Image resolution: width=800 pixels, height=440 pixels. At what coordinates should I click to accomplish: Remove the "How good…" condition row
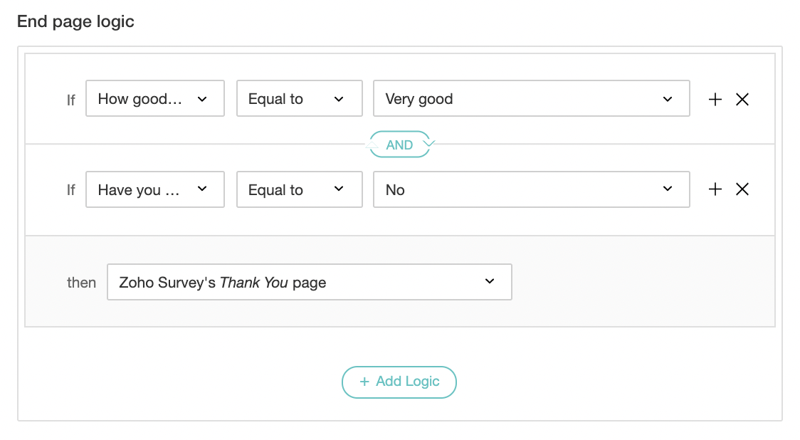click(742, 100)
